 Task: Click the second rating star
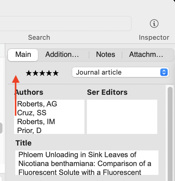click(x=35, y=73)
